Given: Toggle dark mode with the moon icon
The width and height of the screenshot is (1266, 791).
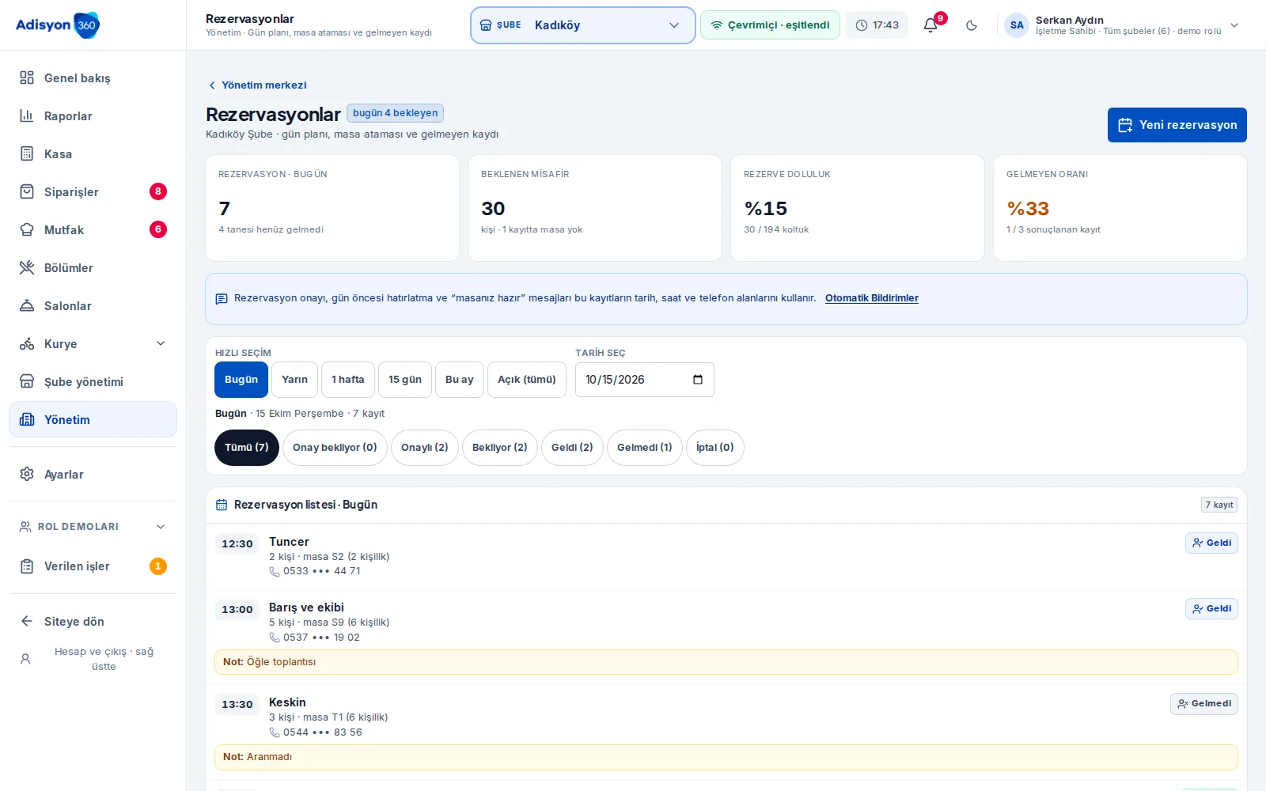Looking at the screenshot, I should coord(972,25).
